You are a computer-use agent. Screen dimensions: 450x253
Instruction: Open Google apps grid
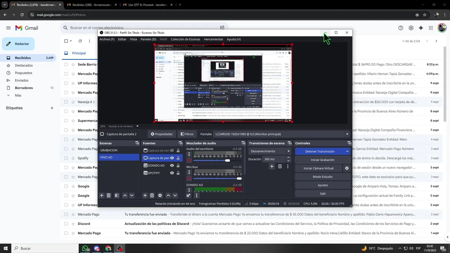point(431,28)
